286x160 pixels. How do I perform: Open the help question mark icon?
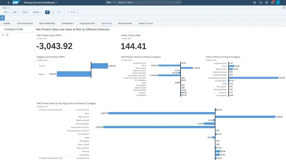(266, 2)
